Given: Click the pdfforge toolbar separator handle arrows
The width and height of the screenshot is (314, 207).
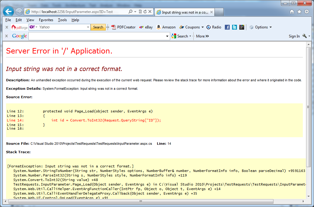Looking at the screenshot, I should click(x=108, y=27).
